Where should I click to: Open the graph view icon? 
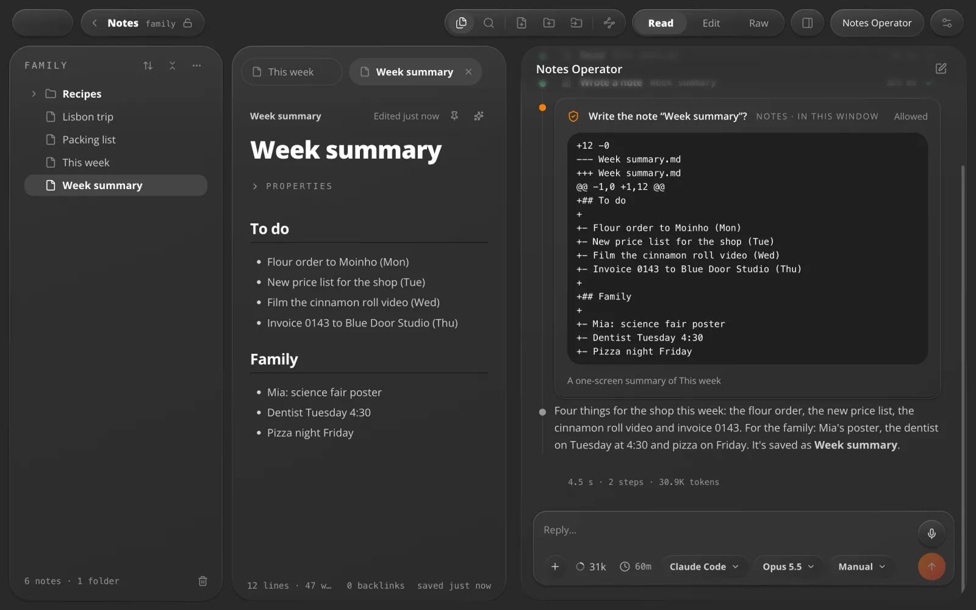pos(609,23)
